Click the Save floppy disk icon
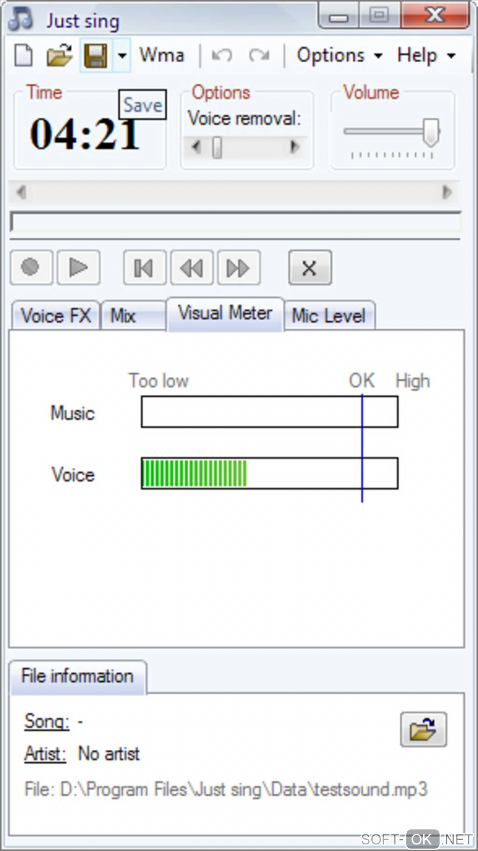The width and height of the screenshot is (478, 851). coord(96,56)
